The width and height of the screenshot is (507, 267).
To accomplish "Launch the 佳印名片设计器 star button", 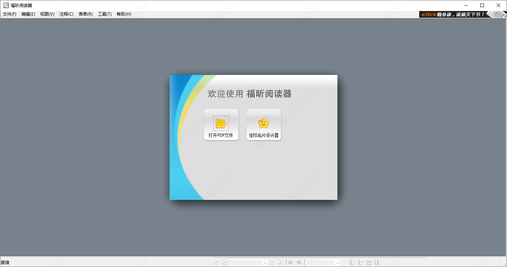I will [x=264, y=125].
